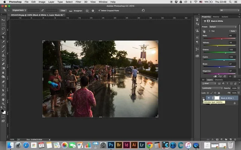Select the Crop tool in the toolbox
This screenshot has height=150, width=241.
coord(3,37)
